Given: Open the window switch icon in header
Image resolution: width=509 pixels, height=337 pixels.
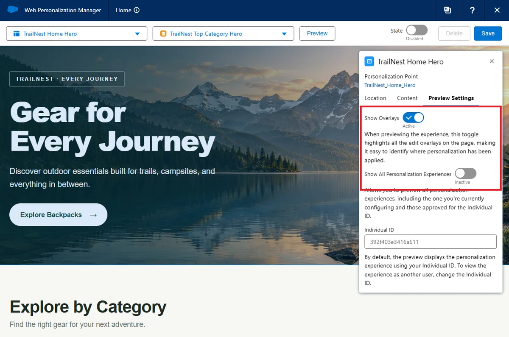Looking at the screenshot, I should click(x=447, y=10).
